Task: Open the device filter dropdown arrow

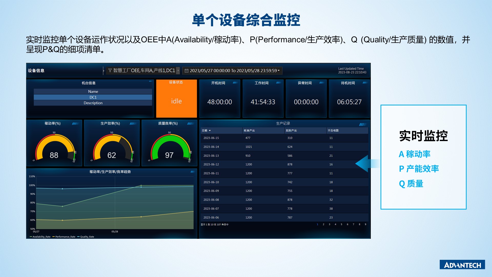Action: [x=178, y=71]
